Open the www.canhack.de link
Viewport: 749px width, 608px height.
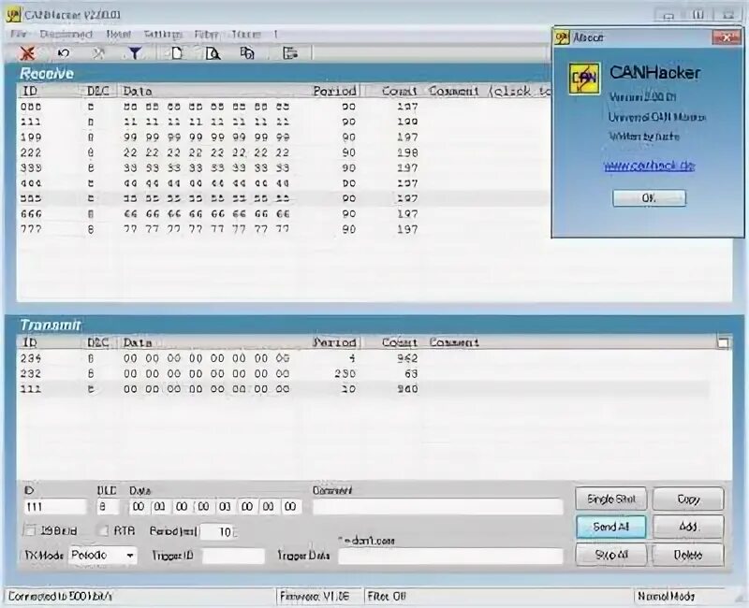(649, 166)
